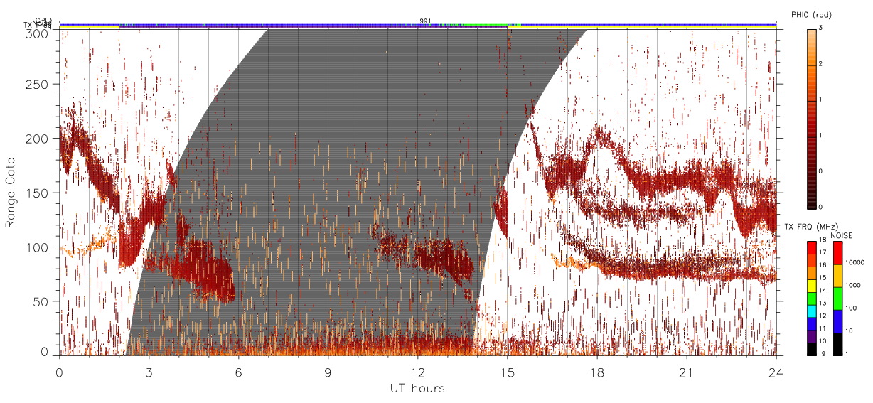
Task: Click the orange 1000-10000 swatch in NOISE legend
Action: (837, 276)
